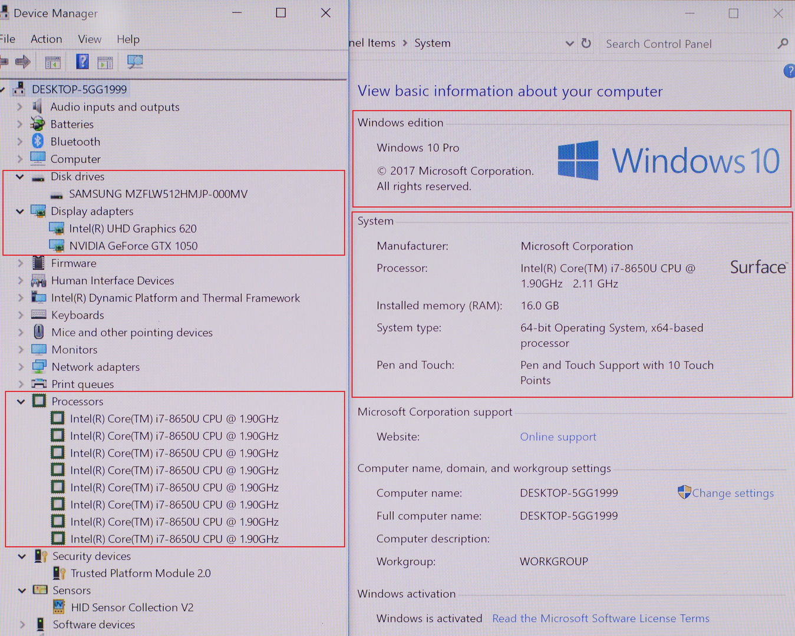The height and width of the screenshot is (636, 795).
Task: Open the File menu in Device Manager
Action: click(8, 39)
